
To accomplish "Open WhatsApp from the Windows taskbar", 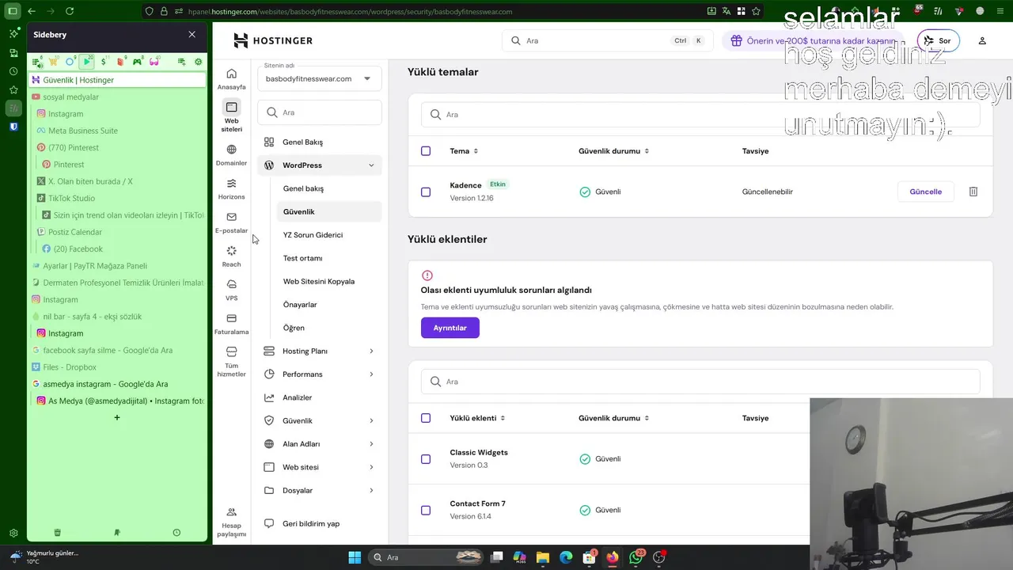I will [x=635, y=557].
